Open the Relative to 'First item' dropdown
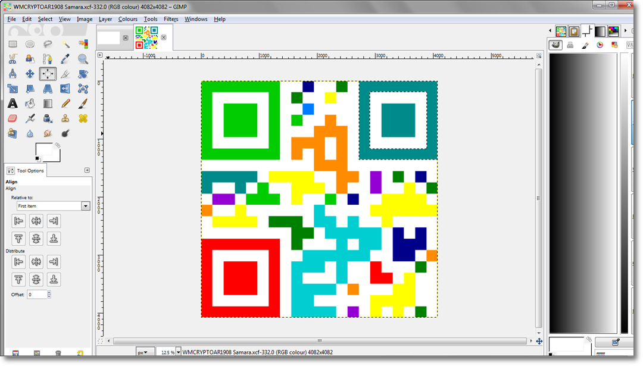 [x=54, y=206]
